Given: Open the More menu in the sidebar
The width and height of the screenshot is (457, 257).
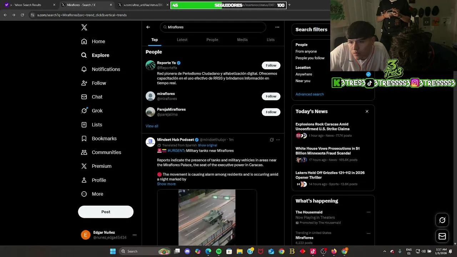Looking at the screenshot, I should tap(92, 194).
